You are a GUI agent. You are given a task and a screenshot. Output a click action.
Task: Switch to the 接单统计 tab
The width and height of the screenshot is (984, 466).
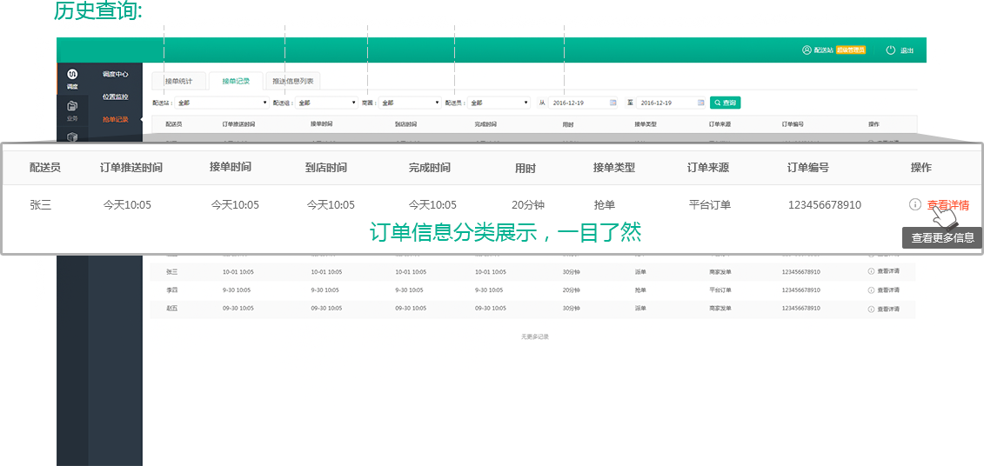pyautogui.click(x=179, y=82)
